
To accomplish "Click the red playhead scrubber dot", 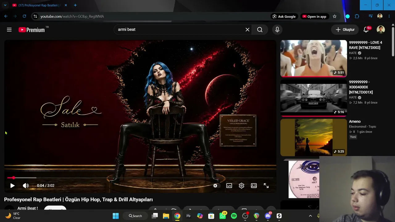I will pyautogui.click(x=13, y=178).
